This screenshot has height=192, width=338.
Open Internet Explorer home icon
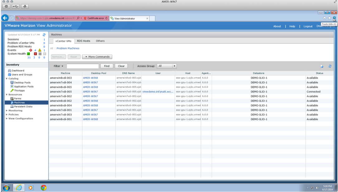click(x=324, y=18)
